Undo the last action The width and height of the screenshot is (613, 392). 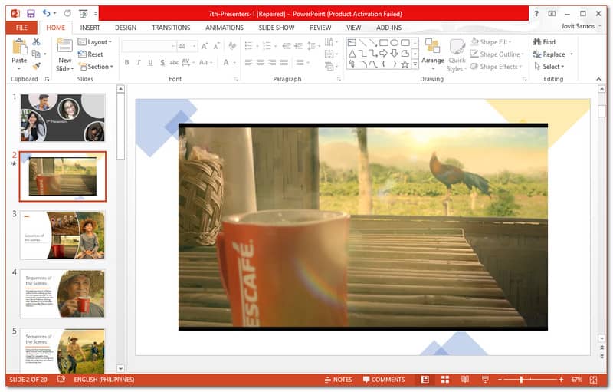(47, 13)
